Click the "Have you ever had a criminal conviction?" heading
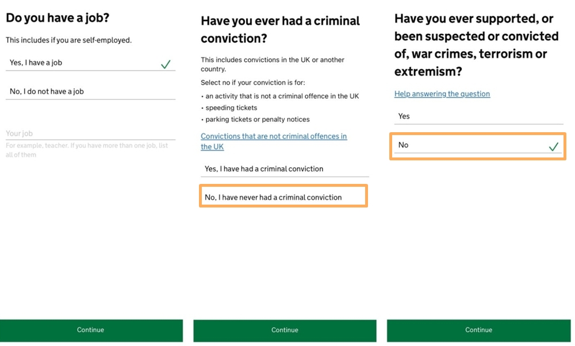 pyautogui.click(x=280, y=30)
